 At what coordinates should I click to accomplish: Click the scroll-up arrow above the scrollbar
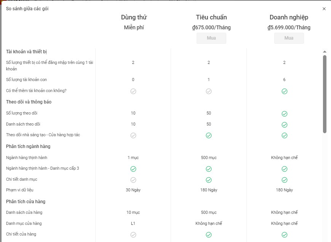pos(325,52)
